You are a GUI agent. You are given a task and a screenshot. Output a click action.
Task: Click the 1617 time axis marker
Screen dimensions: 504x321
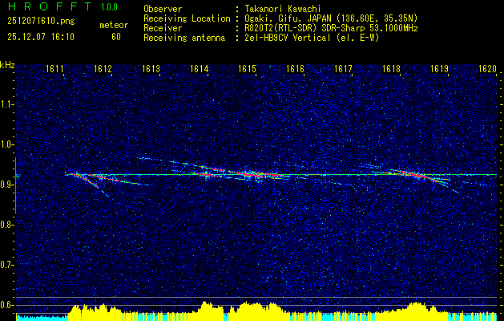click(344, 68)
